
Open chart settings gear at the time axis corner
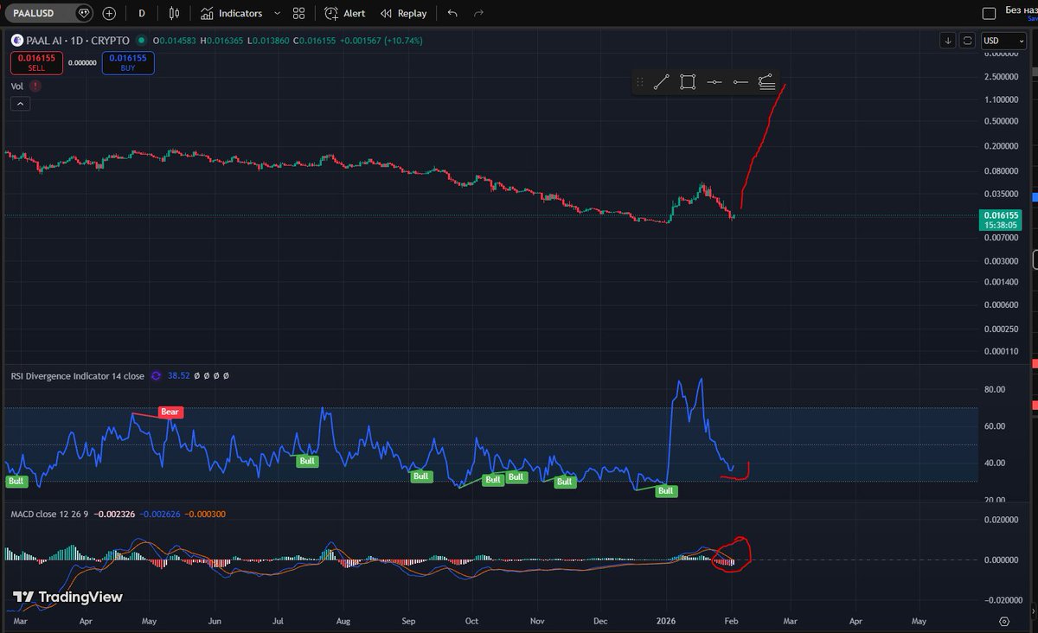click(x=1004, y=621)
